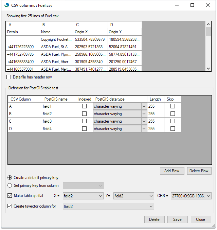Select 'Set primary key from column' radio

tap(10, 185)
